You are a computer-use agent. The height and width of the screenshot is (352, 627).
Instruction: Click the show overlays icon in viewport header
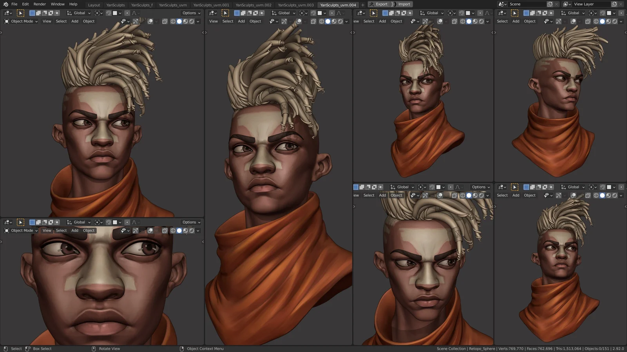[x=150, y=21]
